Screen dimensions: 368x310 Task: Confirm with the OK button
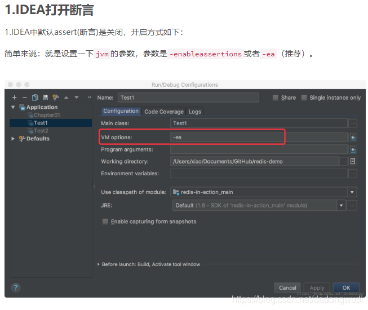(346, 287)
